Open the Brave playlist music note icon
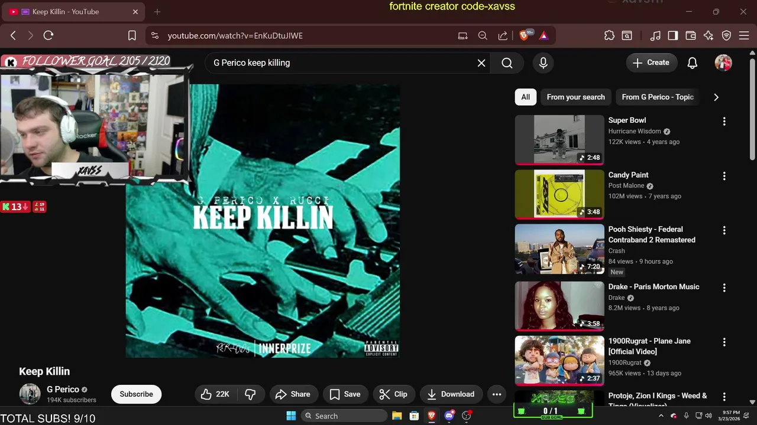The height and width of the screenshot is (425, 757). click(x=655, y=35)
